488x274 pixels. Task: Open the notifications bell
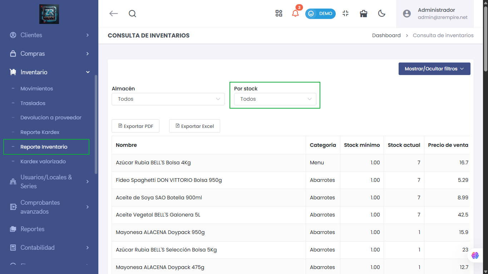[x=295, y=14]
